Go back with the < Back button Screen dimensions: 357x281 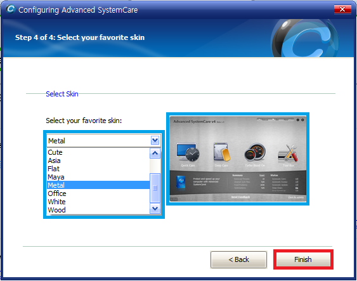point(238,259)
